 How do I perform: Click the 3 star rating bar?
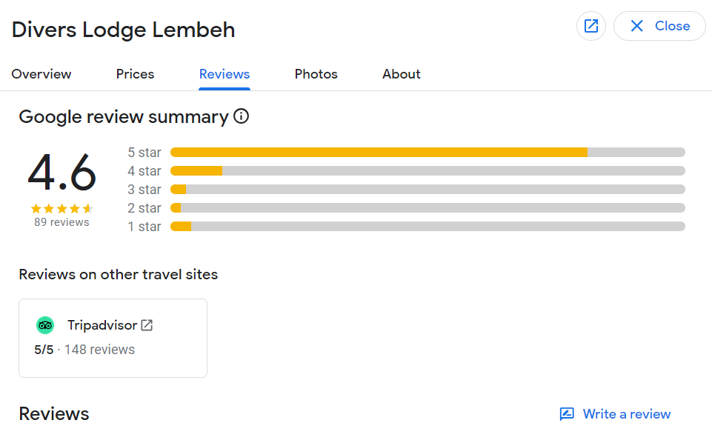pos(427,189)
